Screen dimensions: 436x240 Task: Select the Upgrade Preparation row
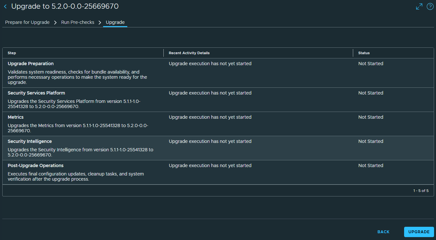click(218, 73)
